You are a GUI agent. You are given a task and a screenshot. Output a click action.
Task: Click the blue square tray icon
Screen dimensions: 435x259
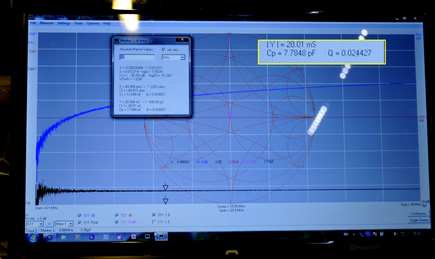[x=368, y=234]
